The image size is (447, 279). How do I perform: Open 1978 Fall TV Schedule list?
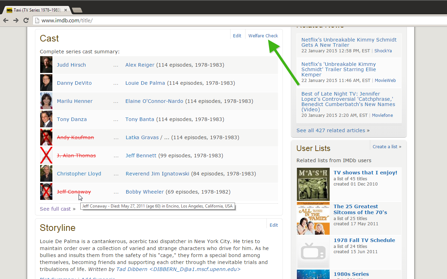[x=364, y=240]
